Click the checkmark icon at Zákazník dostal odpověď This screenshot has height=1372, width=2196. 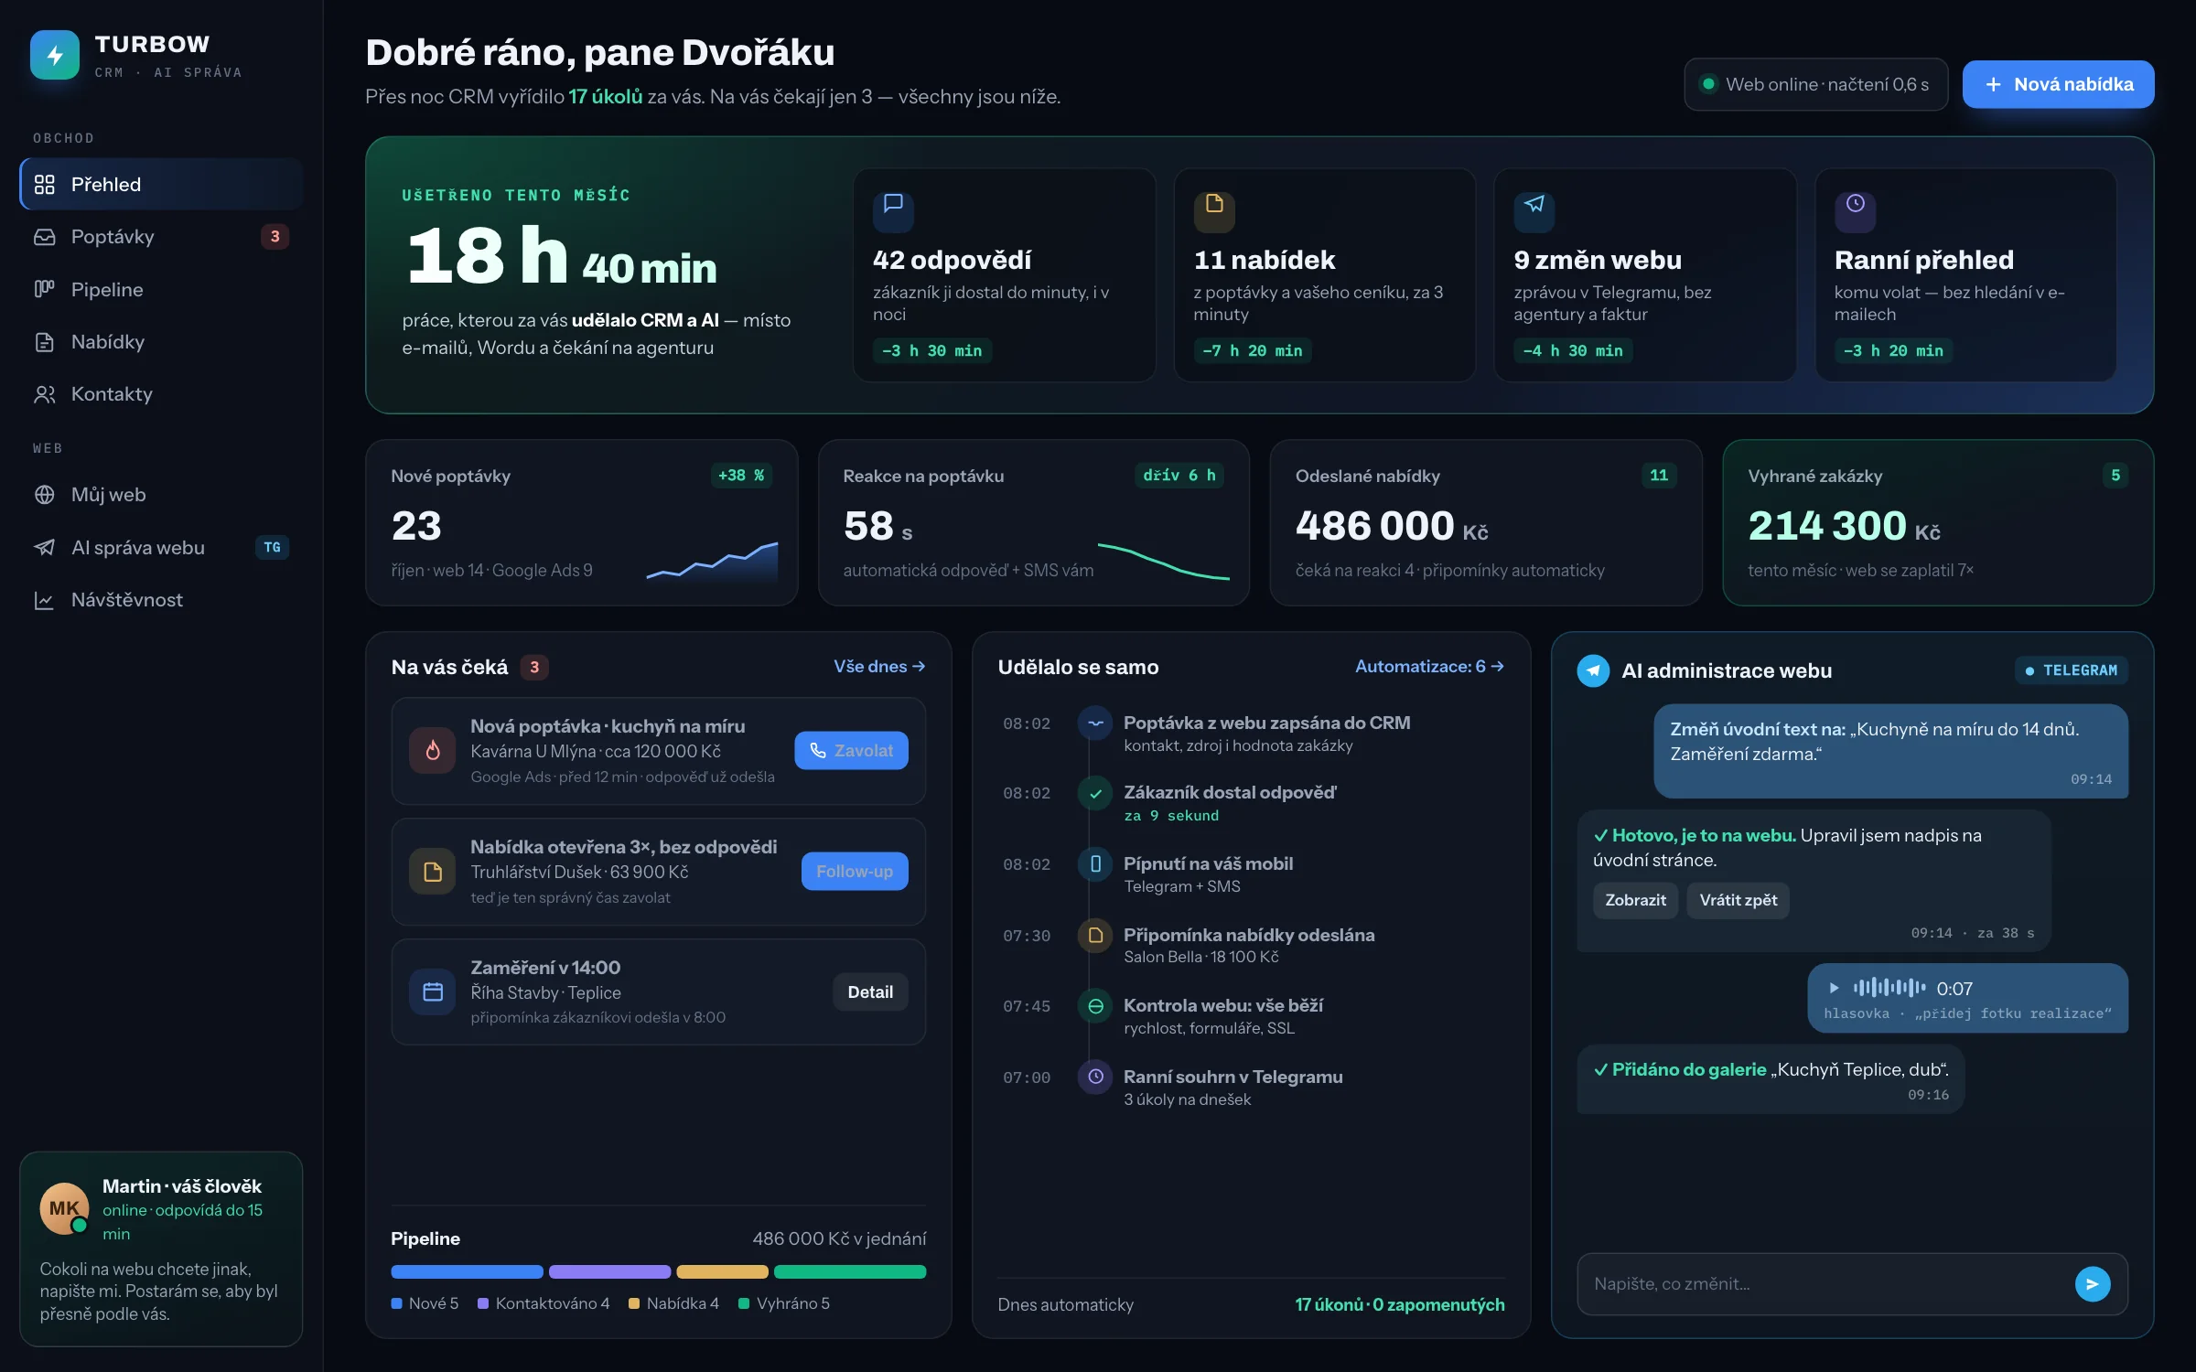[x=1095, y=793]
